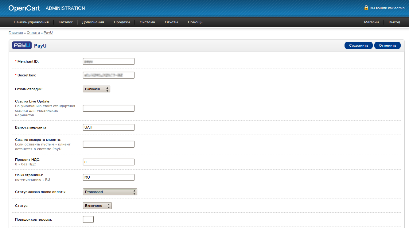The image size is (409, 228).
Task: Click the 'по-умолчанию : RU' hint text
Action: click(x=33, y=180)
